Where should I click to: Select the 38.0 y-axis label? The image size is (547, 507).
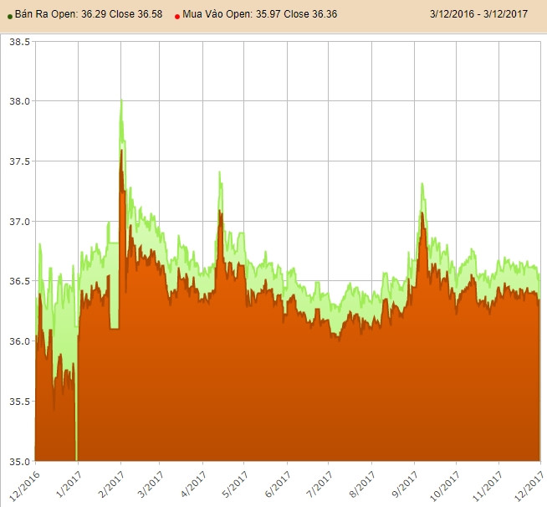[18, 101]
